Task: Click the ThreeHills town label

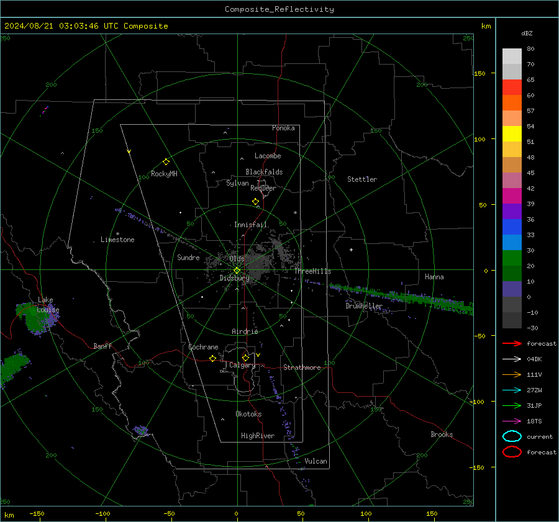Action: [312, 271]
